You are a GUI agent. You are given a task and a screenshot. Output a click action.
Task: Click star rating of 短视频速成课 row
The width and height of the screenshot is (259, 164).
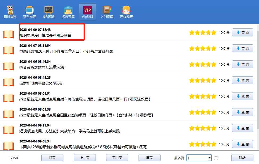click(x=203, y=128)
